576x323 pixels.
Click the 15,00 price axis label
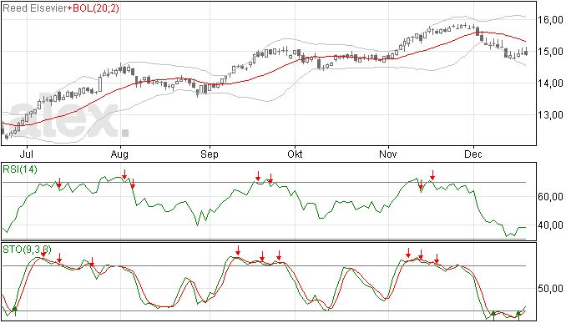550,52
